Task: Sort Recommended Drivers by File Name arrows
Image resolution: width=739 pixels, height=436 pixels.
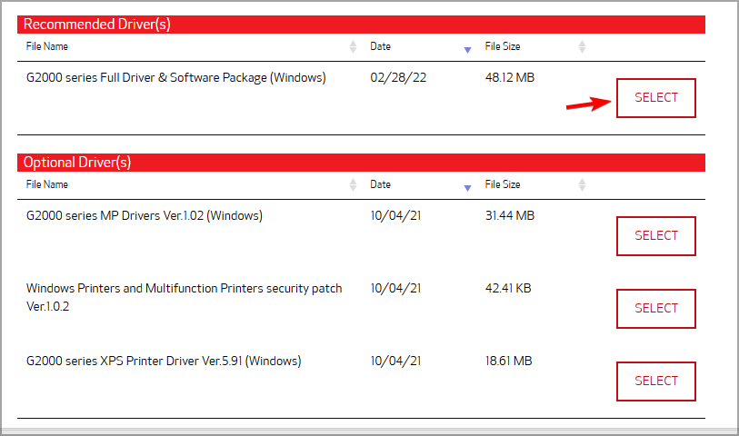Action: pos(353,46)
